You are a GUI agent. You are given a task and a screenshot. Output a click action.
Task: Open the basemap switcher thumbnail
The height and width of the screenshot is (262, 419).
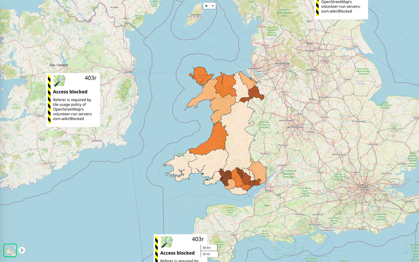coord(10,250)
